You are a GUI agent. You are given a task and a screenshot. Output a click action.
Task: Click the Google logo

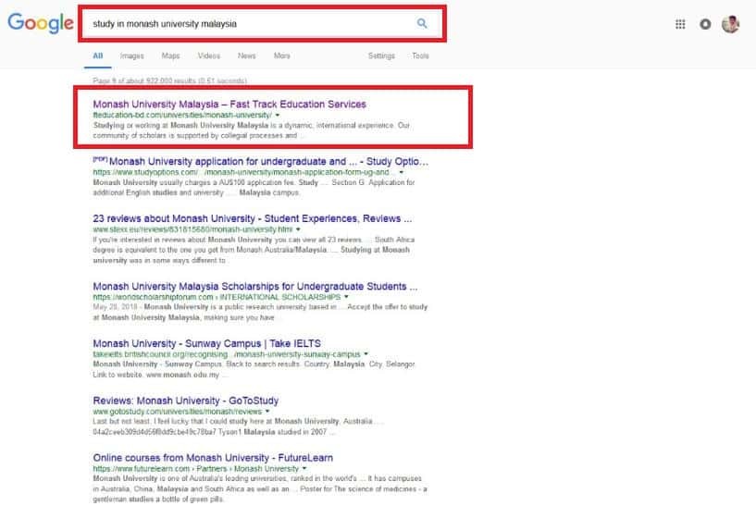point(41,23)
